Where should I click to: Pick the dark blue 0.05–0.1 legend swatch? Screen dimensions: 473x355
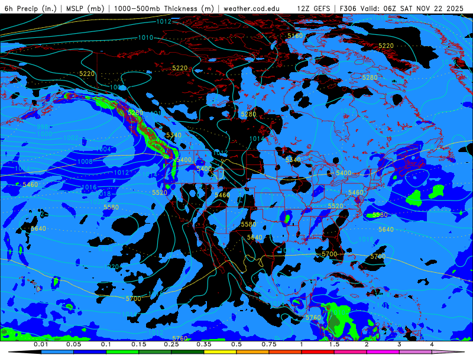click(x=90, y=352)
